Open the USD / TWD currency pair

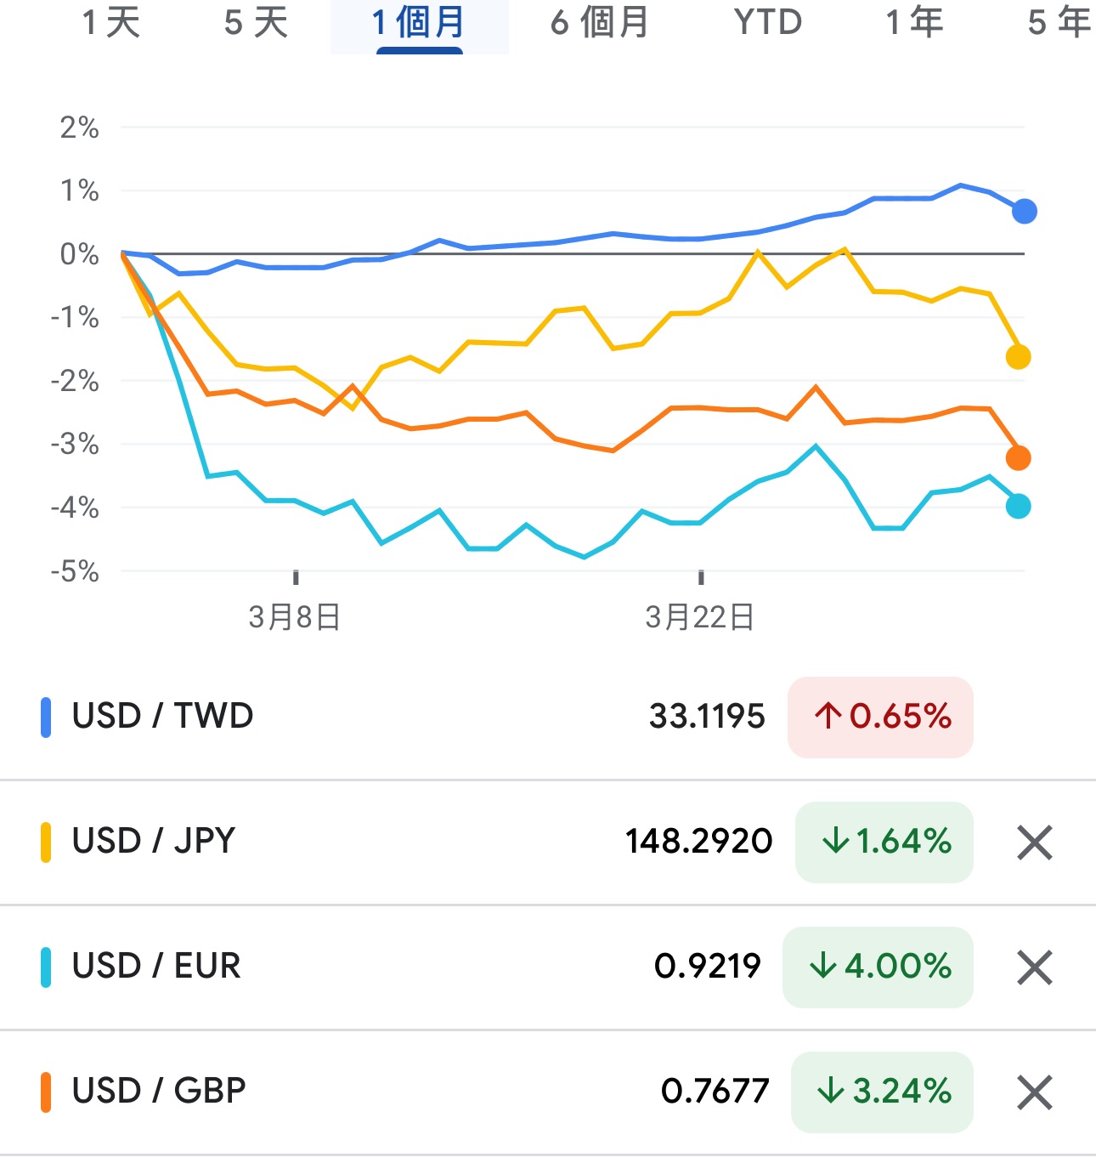(163, 716)
